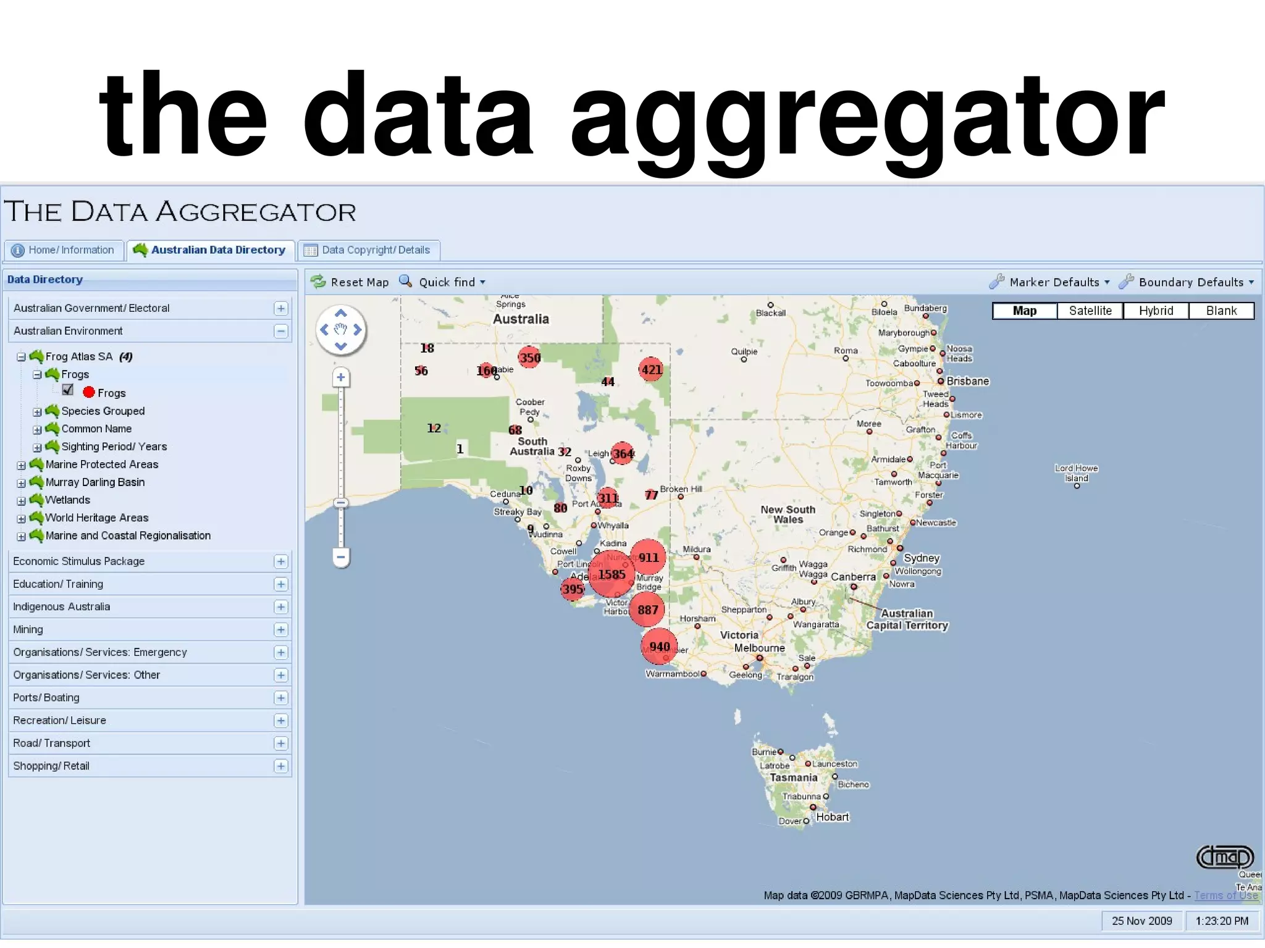Zoom out with the minus button
The image size is (1265, 948).
click(x=341, y=557)
